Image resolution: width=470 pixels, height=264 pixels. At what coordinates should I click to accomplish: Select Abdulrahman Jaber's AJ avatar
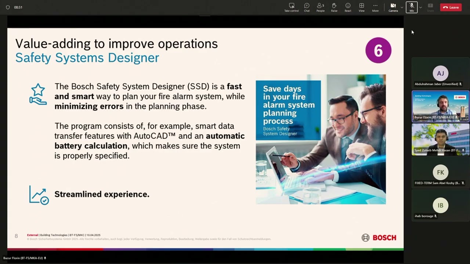pos(441,73)
